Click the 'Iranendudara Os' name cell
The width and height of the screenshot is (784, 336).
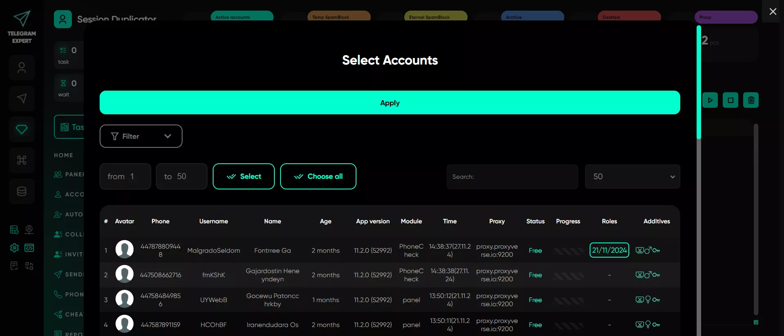coord(272,325)
